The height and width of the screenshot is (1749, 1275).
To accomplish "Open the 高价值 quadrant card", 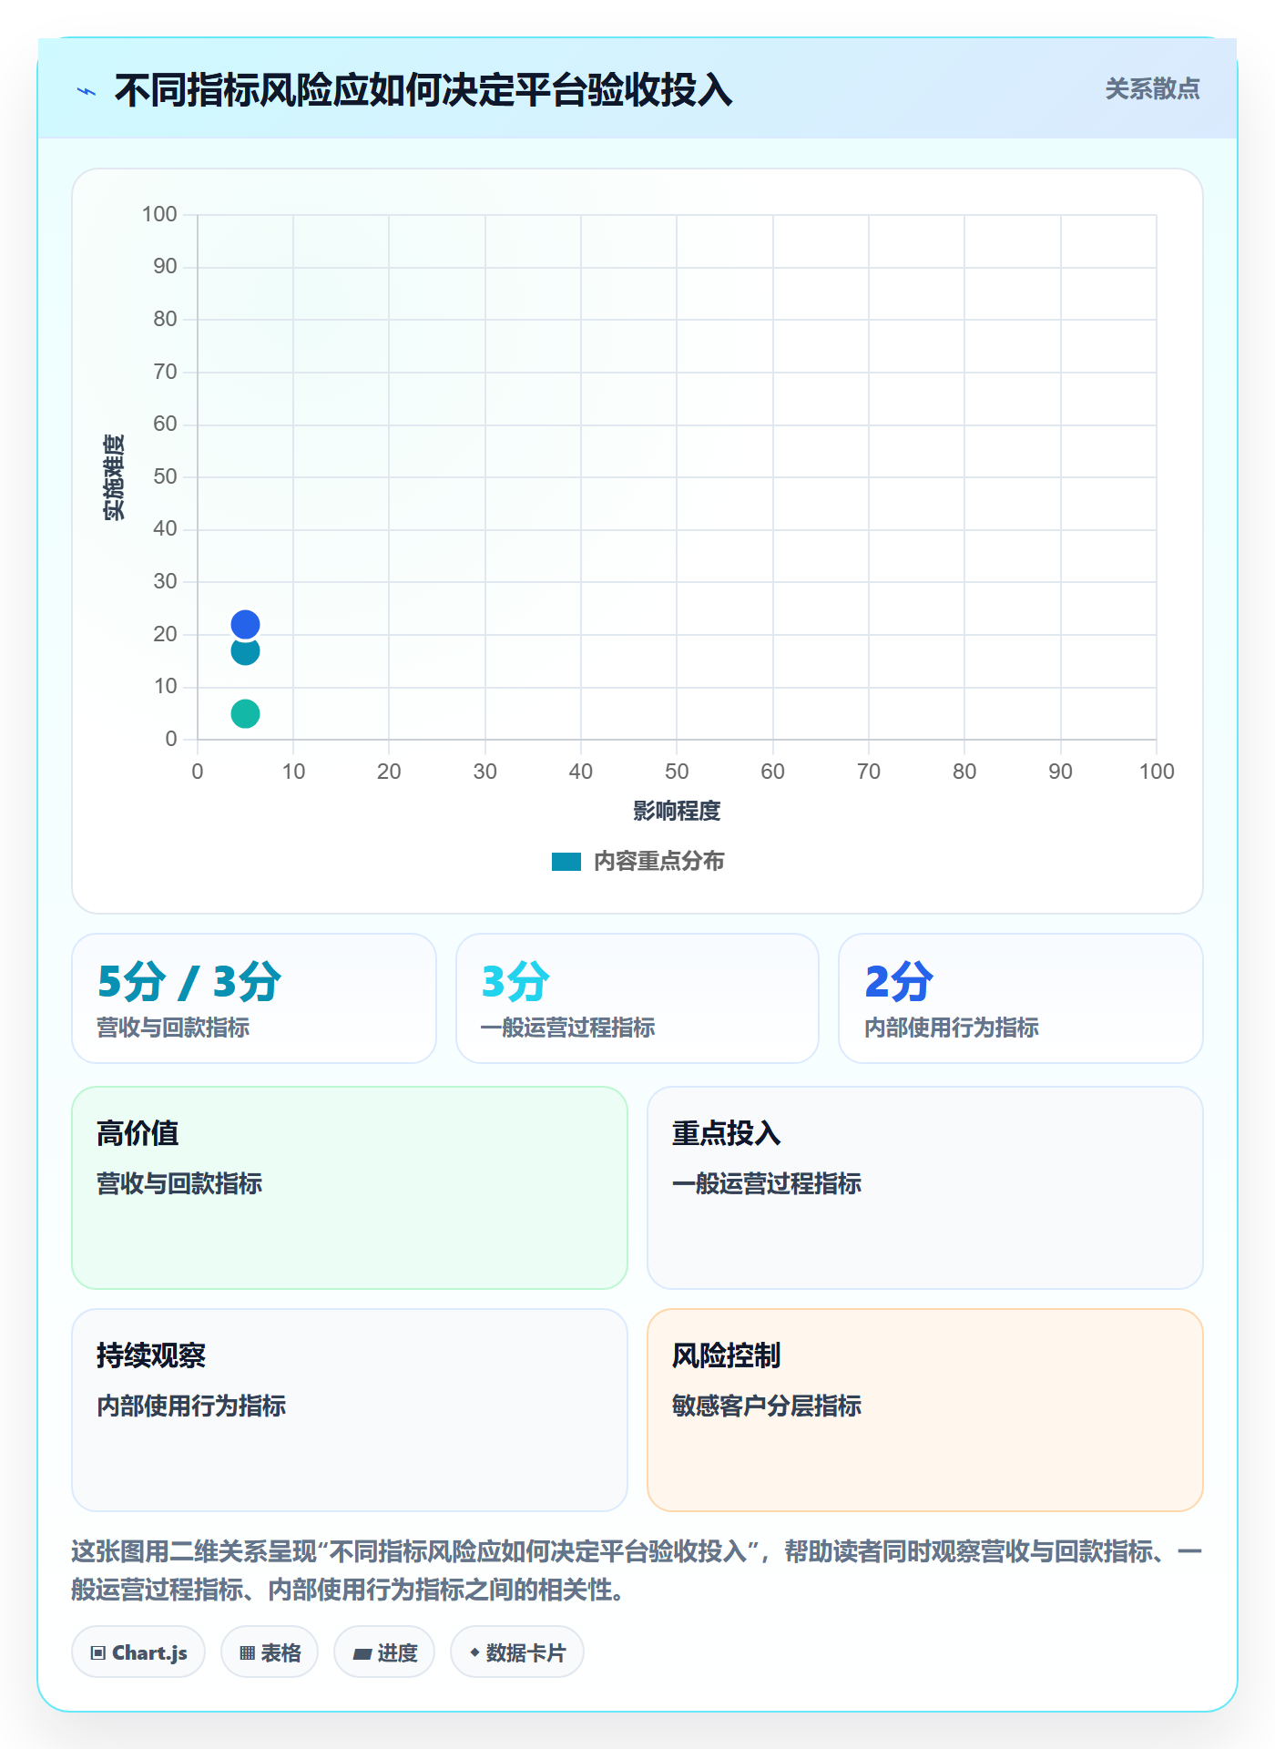I will (350, 1188).
